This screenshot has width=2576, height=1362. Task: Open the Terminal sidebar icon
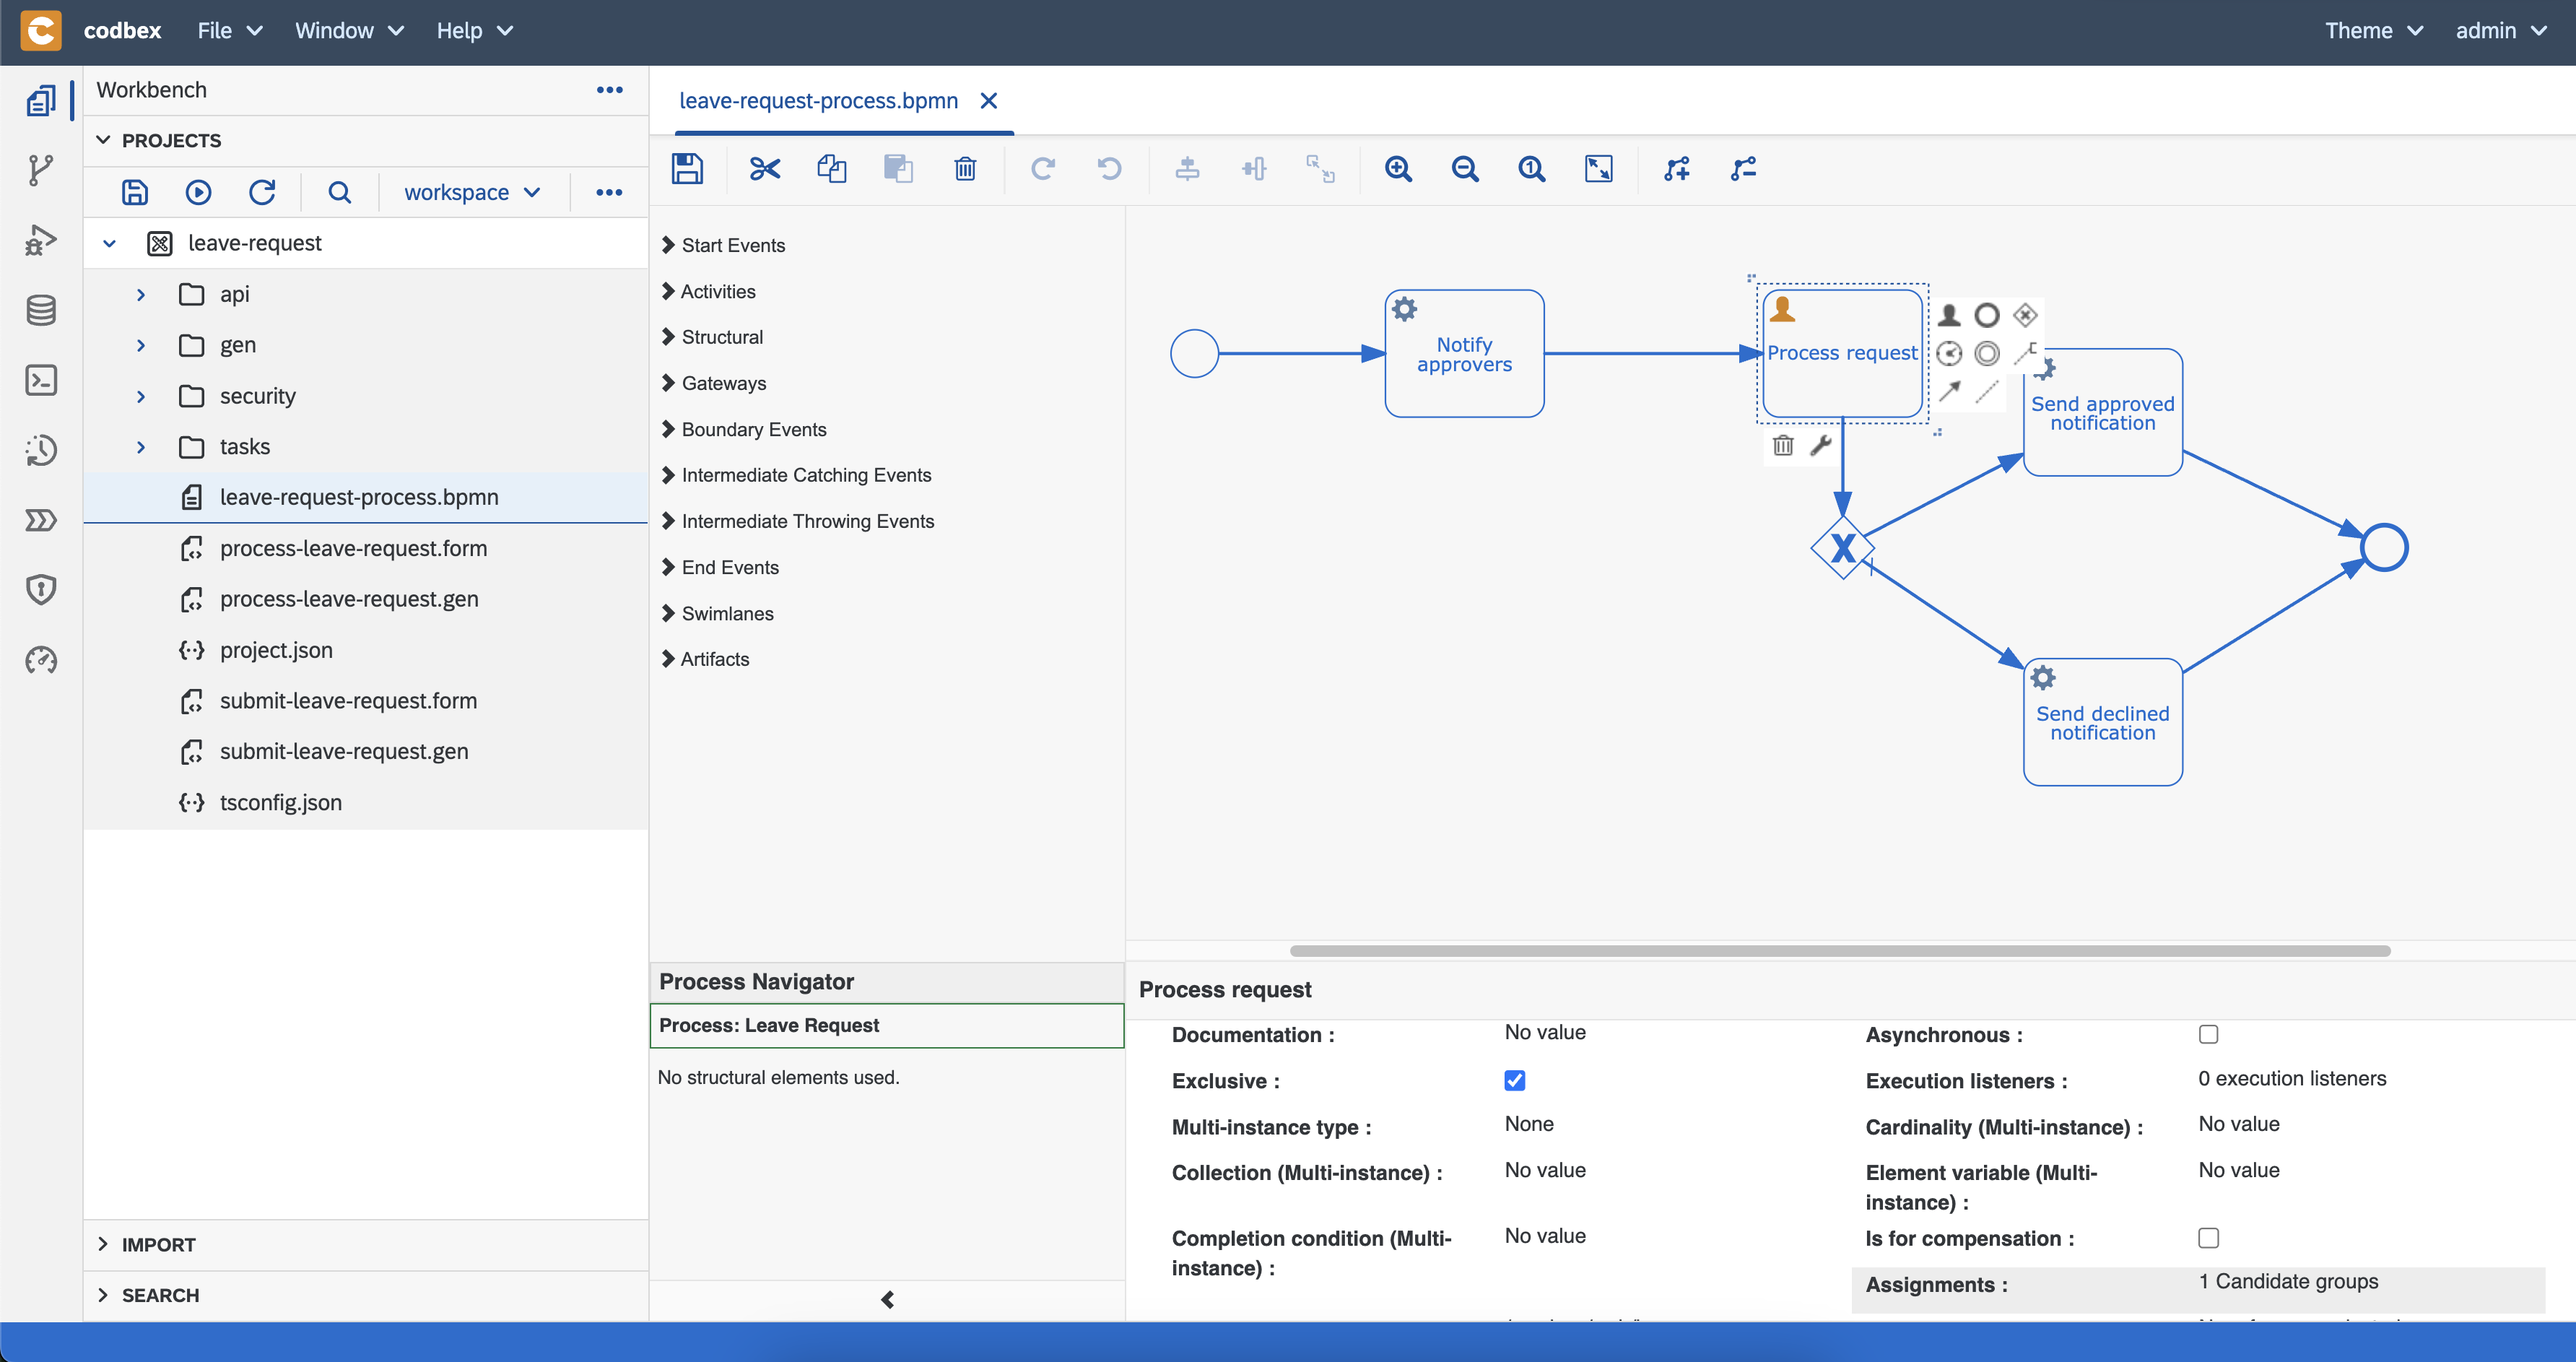point(41,380)
